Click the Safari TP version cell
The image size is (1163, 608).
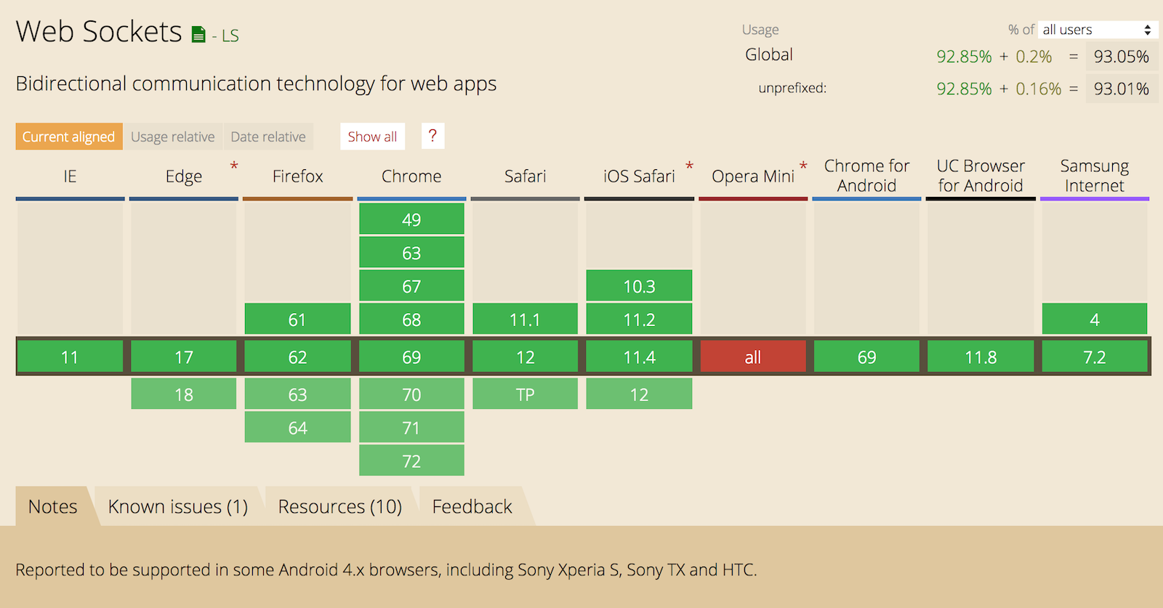coord(525,394)
